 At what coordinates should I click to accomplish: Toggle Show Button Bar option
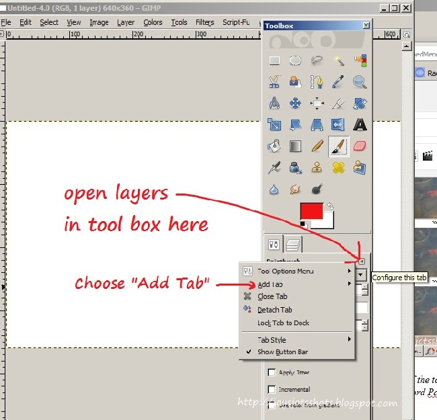pos(296,351)
